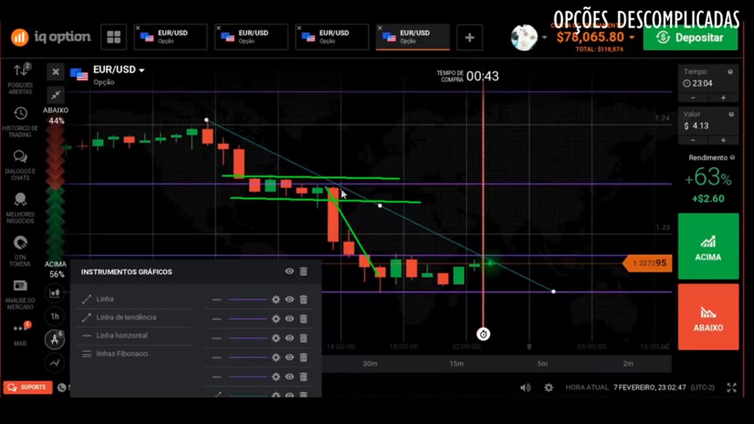Open the 1h timeframe selector

[x=55, y=316]
